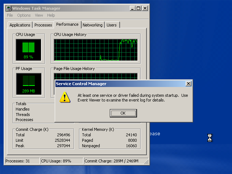Minimize the Task Manager window

pyautogui.click(x=132, y=8)
